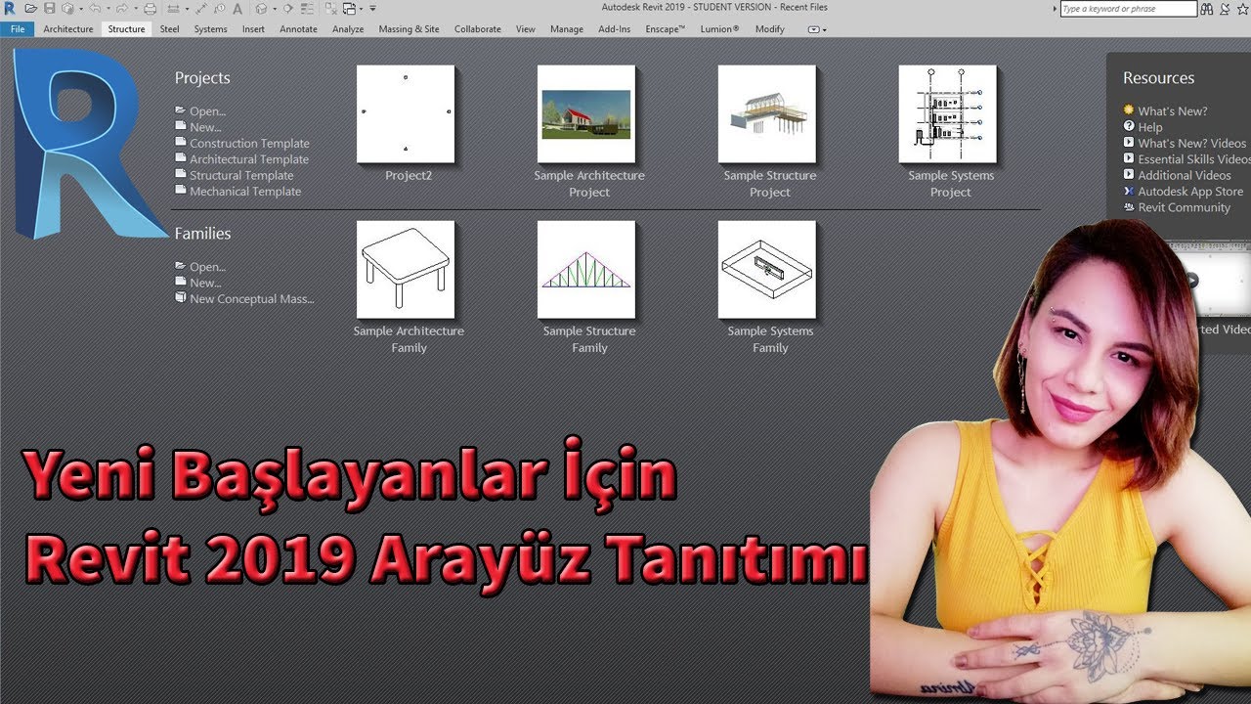Click the Default 3D View icon
This screenshot has height=704, width=1251.
click(261, 8)
